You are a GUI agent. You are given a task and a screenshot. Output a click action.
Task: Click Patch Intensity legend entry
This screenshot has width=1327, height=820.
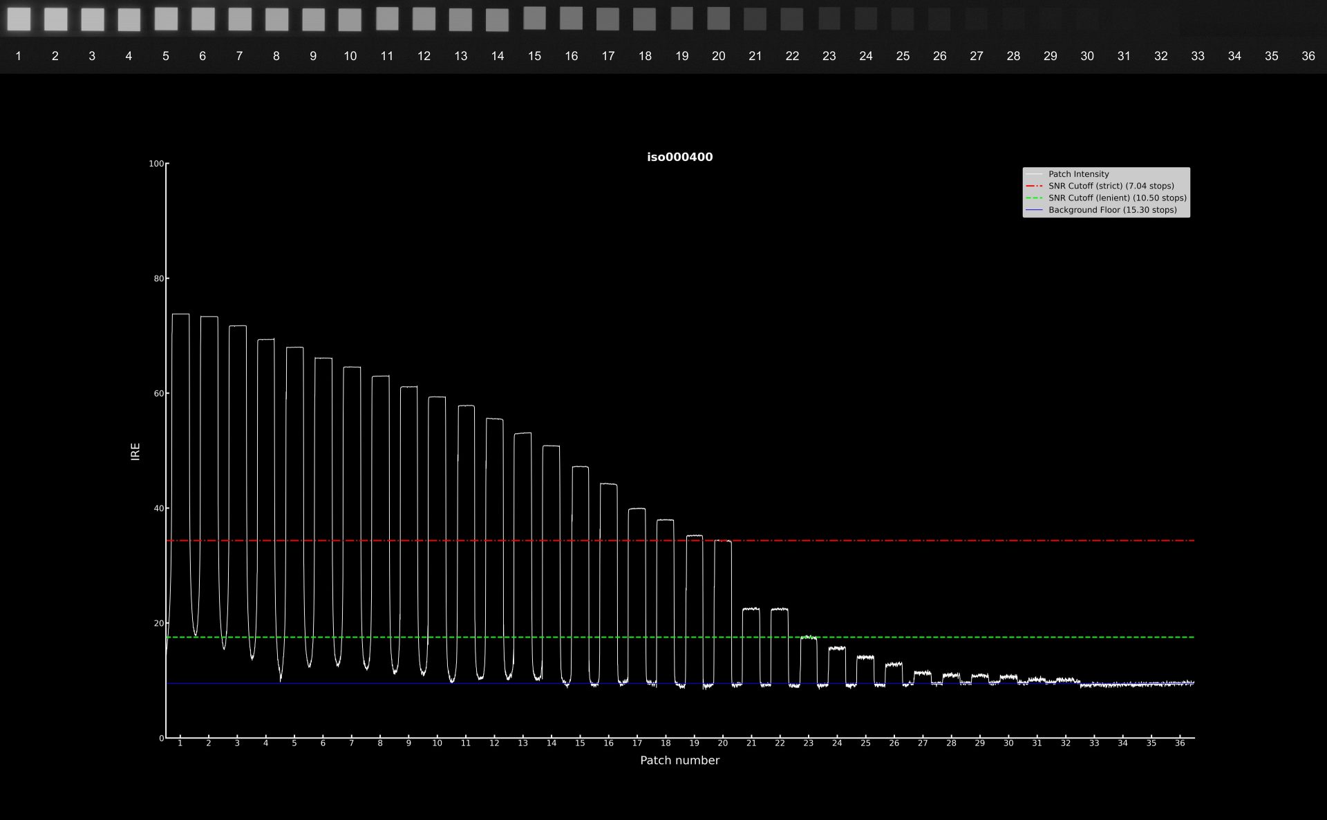click(x=1078, y=174)
